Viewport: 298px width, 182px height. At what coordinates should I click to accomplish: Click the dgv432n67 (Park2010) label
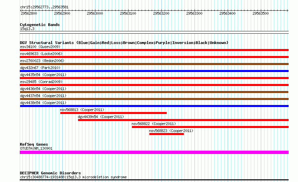click(40, 68)
